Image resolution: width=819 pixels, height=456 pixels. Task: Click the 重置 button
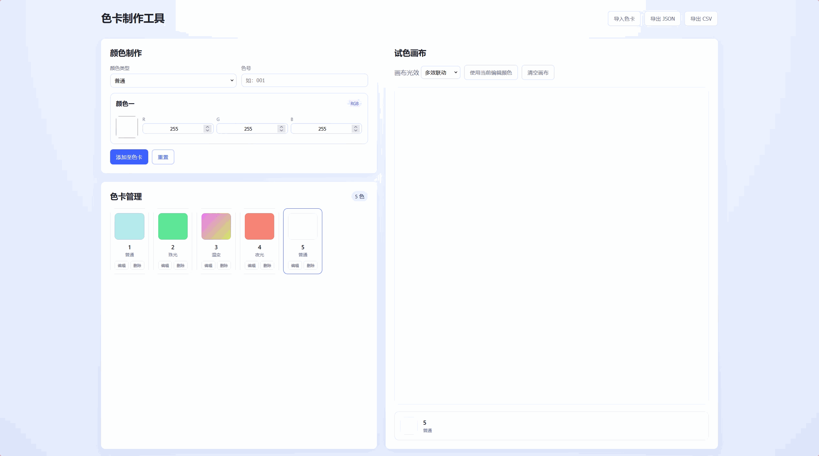[163, 157]
